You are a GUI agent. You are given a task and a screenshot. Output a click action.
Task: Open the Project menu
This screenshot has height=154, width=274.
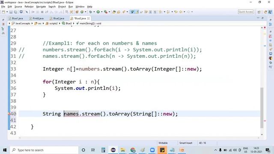62,7
